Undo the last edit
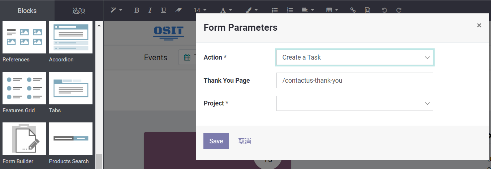Screen dimensions: 491x169 (384, 10)
